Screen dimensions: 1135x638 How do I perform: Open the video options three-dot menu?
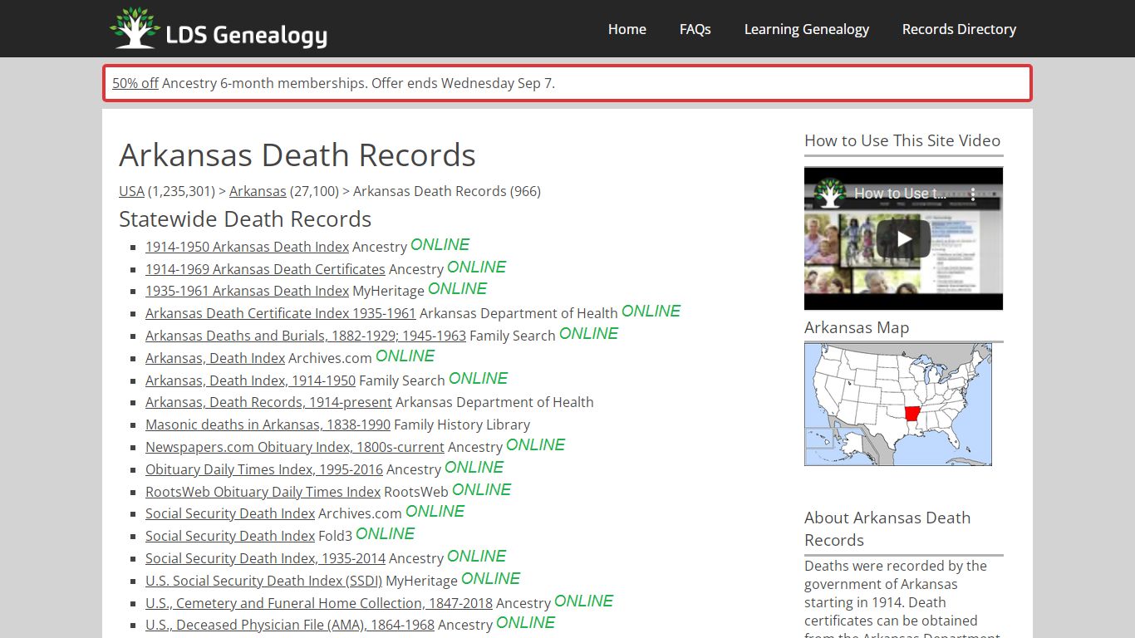(x=974, y=194)
